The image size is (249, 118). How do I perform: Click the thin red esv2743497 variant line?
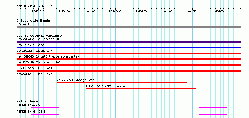[129, 77]
